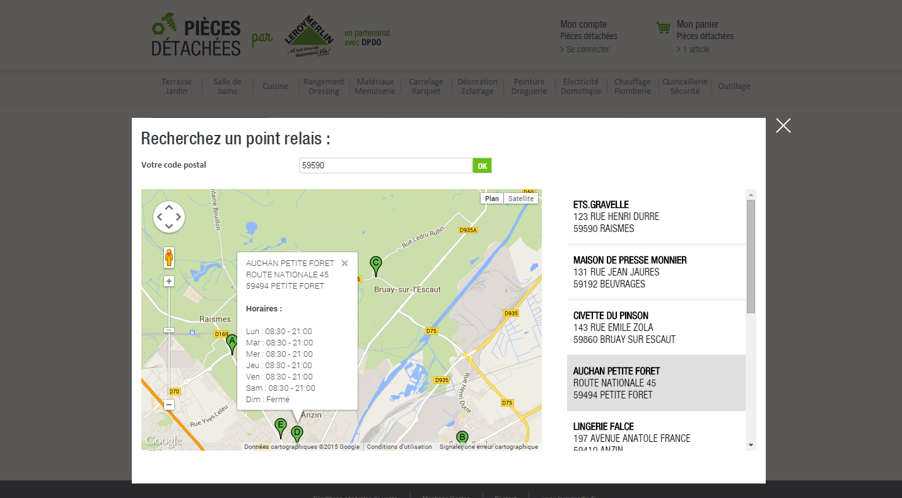Click map marker D
The image size is (902, 498).
click(297, 434)
